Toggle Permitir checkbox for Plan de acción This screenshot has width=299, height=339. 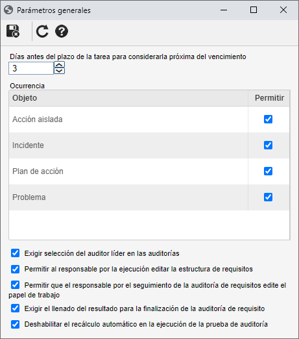(268, 171)
